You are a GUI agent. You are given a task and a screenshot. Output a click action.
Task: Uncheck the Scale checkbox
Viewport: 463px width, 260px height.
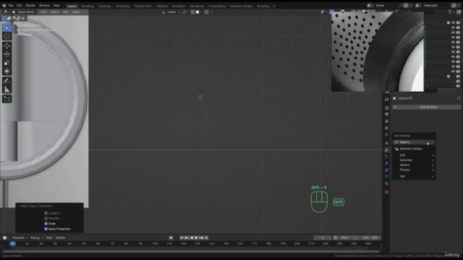tap(46, 224)
